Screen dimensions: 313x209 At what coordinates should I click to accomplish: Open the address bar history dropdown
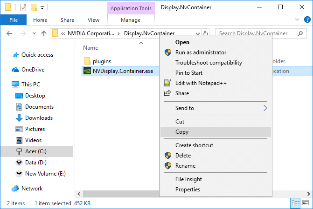click(x=198, y=33)
